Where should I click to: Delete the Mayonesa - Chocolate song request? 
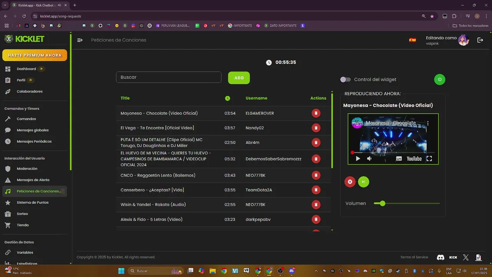[316, 113]
